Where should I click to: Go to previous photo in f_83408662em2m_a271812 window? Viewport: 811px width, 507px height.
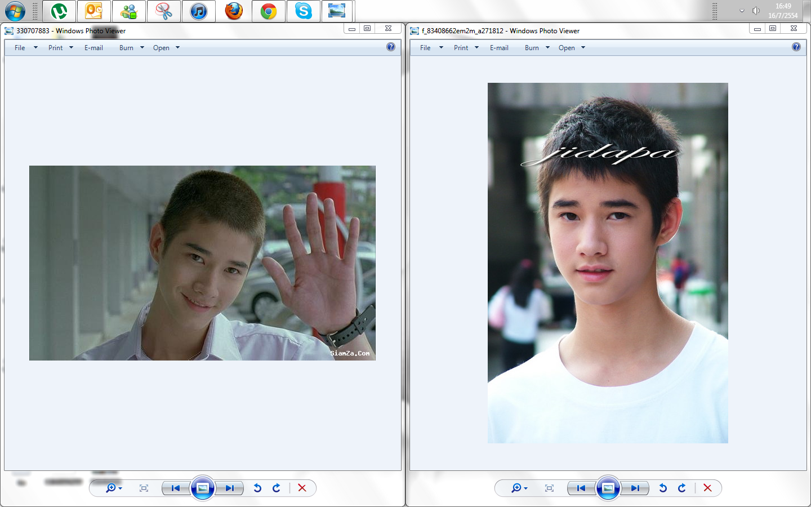(581, 488)
